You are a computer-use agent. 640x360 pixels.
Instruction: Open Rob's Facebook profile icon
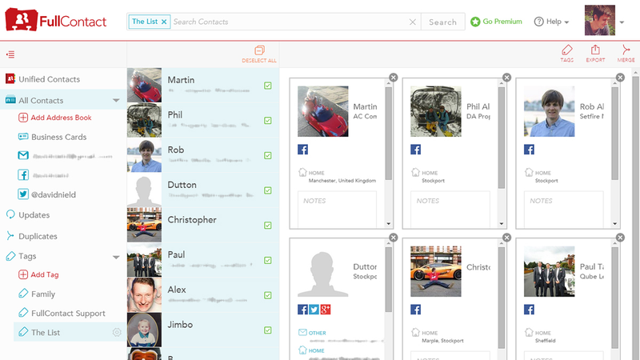tap(529, 150)
